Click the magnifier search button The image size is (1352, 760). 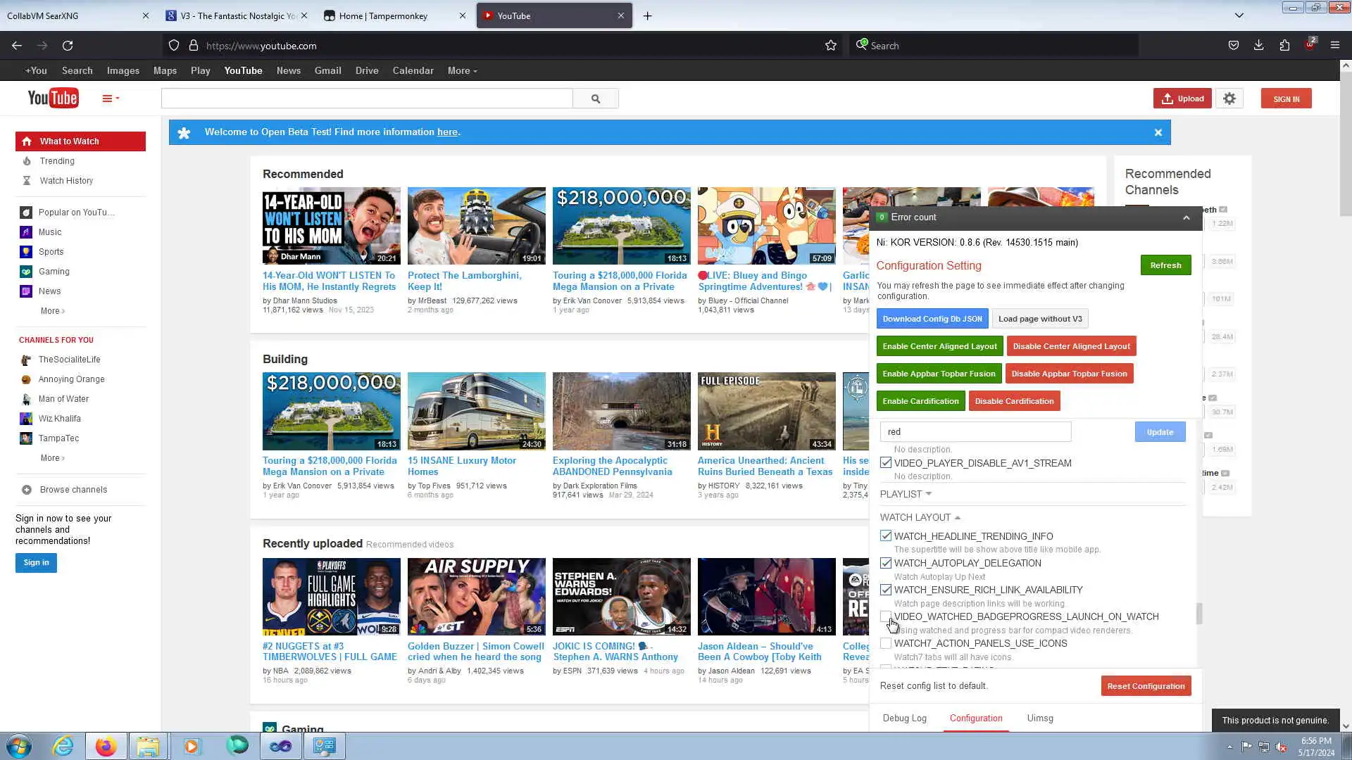[596, 99]
